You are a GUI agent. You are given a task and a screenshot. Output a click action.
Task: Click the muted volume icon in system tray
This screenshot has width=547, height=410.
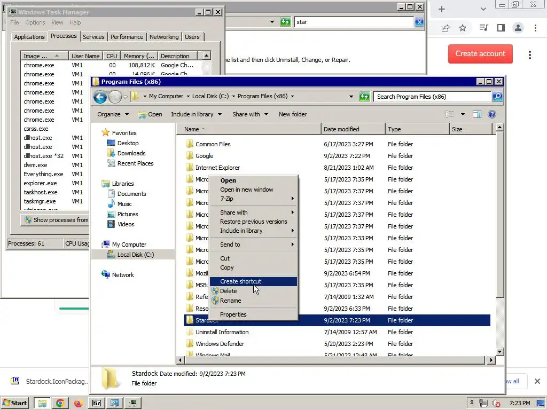pyautogui.click(x=496, y=404)
